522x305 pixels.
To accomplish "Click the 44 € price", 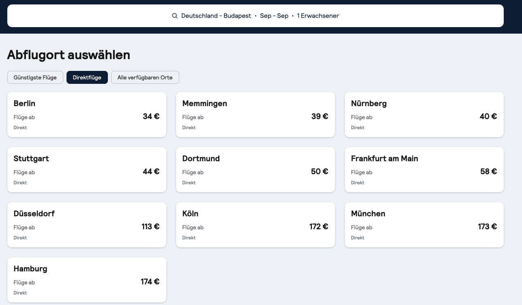I will coord(151,172).
